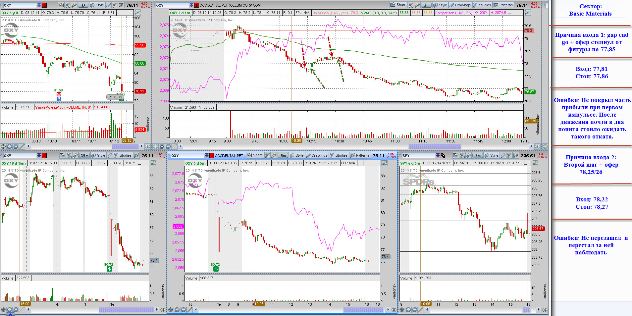This screenshot has height=316, width=632.
Task: Open Patterns icon in OXY daily chart
Action: pyautogui.click(x=121, y=5)
